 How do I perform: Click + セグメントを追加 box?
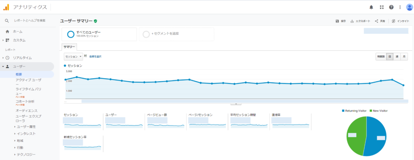click(x=176, y=34)
